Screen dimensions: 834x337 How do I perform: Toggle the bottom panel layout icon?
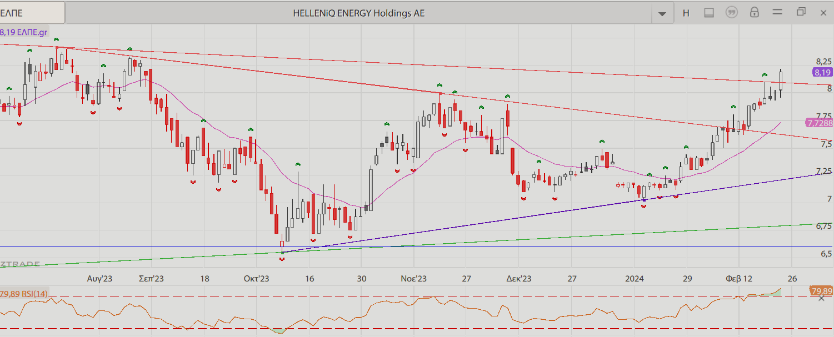click(x=709, y=13)
